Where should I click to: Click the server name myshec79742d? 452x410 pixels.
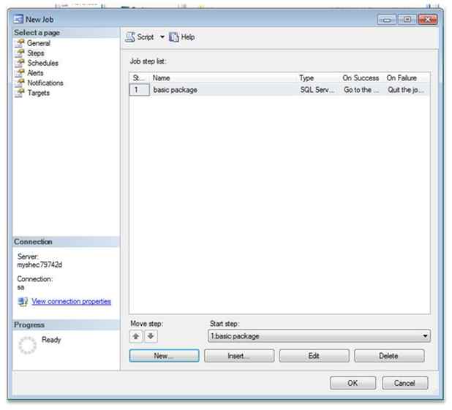[39, 265]
